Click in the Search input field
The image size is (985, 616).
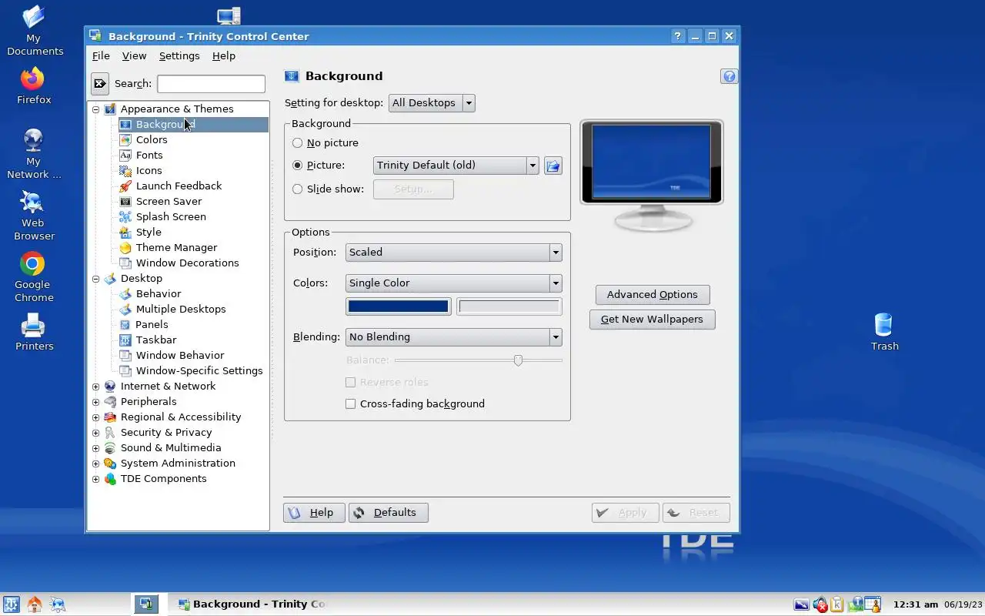211,84
